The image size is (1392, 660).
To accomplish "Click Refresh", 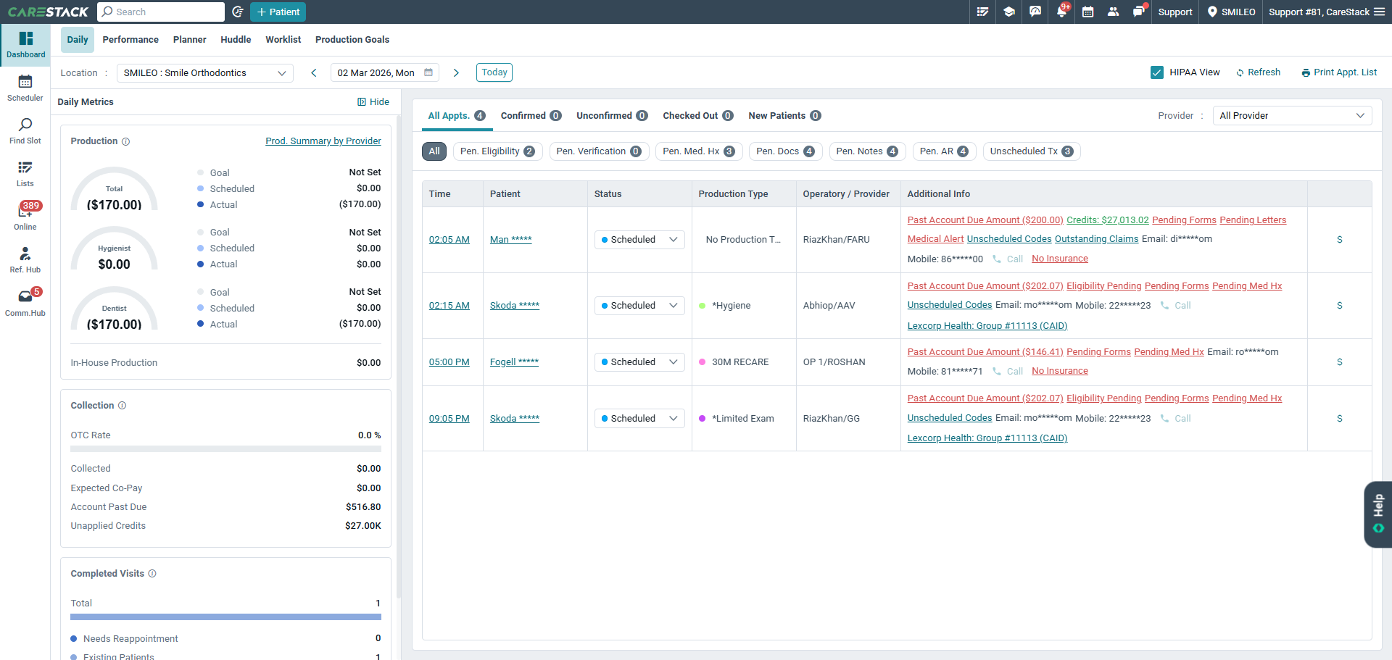I will 1258,72.
